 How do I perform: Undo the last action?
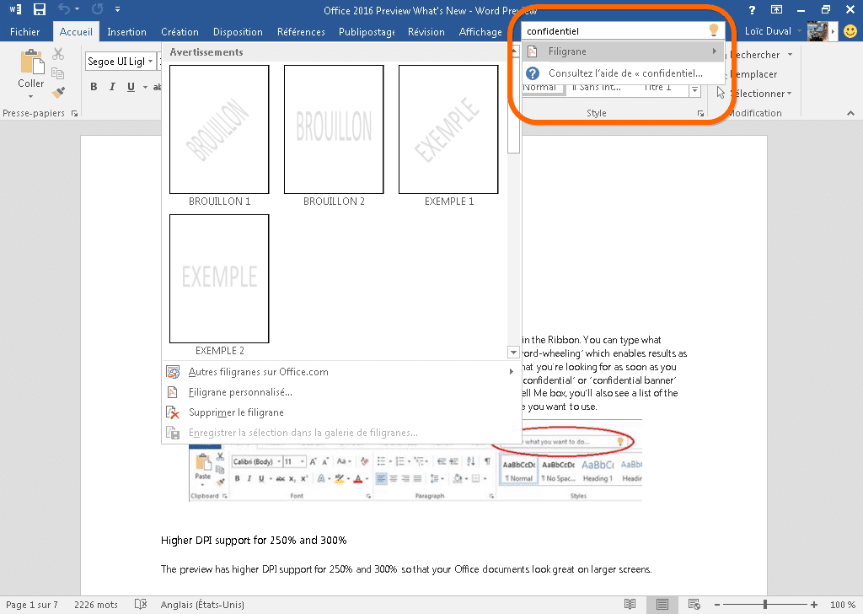tap(64, 9)
